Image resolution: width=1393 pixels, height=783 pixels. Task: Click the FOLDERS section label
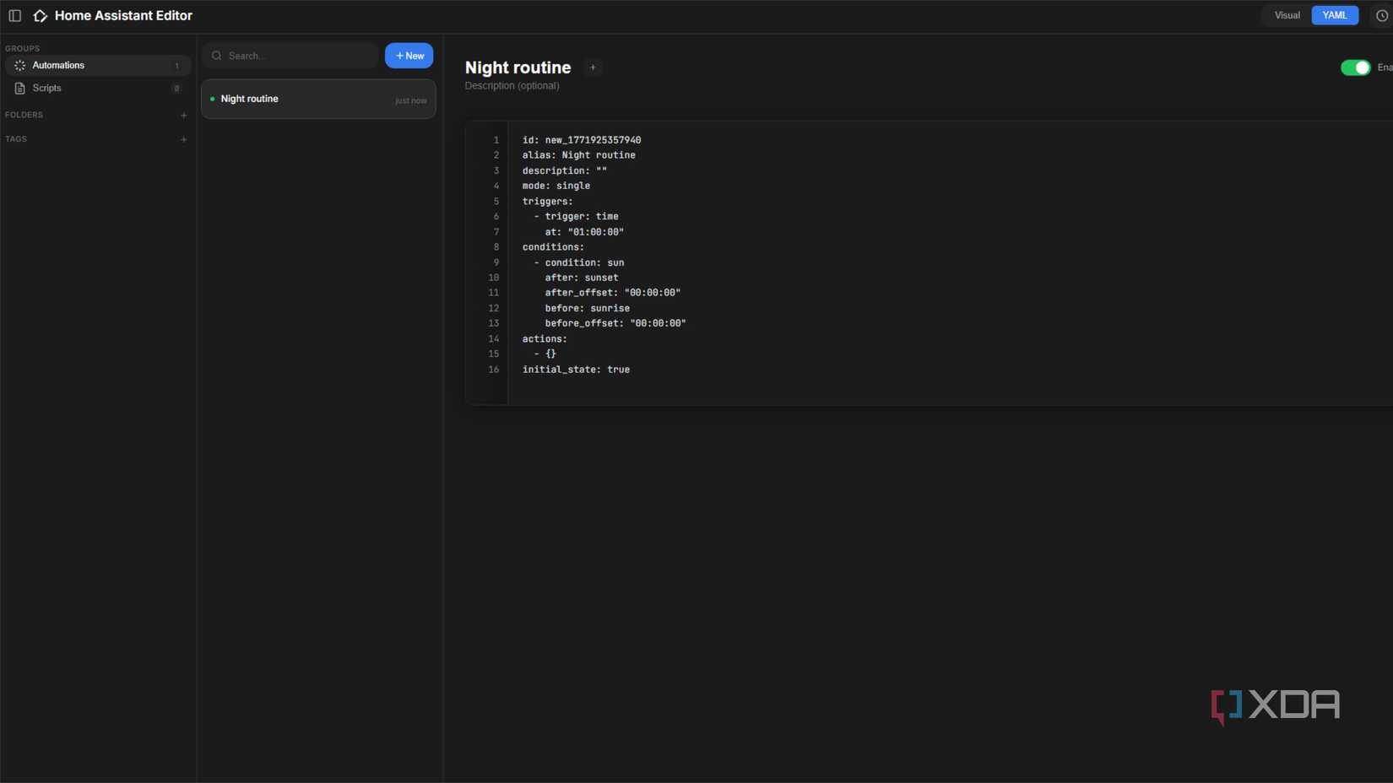coord(24,115)
